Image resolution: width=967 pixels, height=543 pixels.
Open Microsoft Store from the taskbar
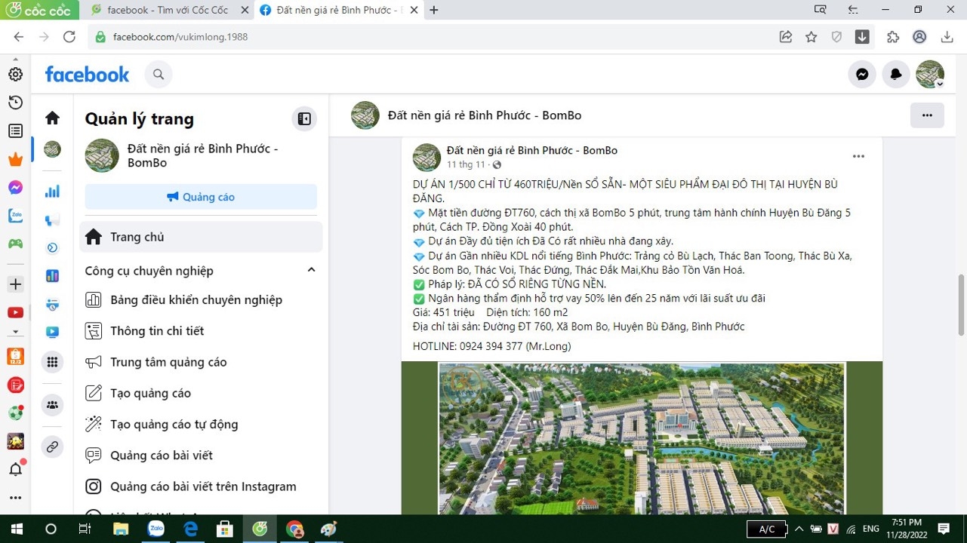point(225,529)
